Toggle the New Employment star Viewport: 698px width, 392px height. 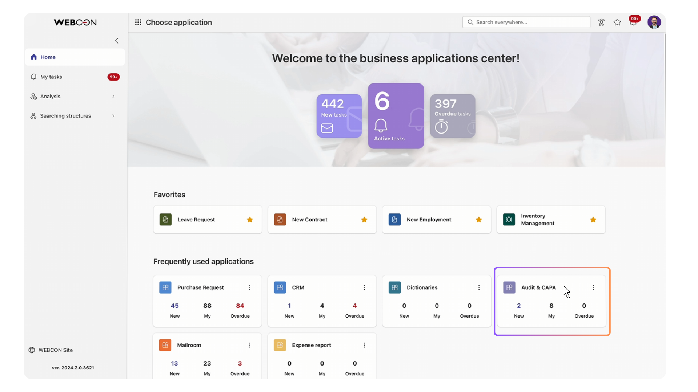(x=479, y=220)
